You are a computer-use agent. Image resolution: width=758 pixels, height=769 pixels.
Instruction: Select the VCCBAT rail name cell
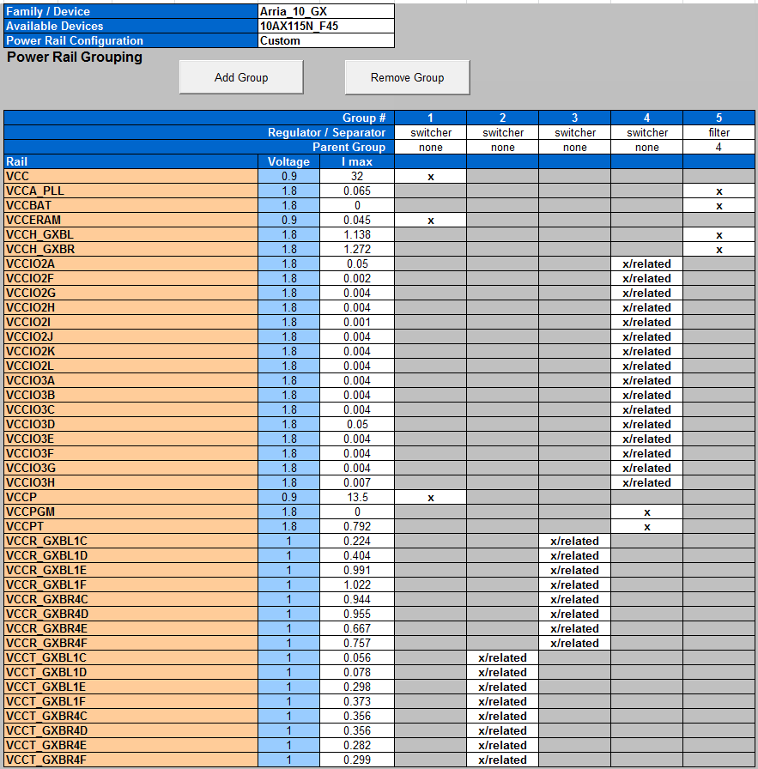click(131, 205)
